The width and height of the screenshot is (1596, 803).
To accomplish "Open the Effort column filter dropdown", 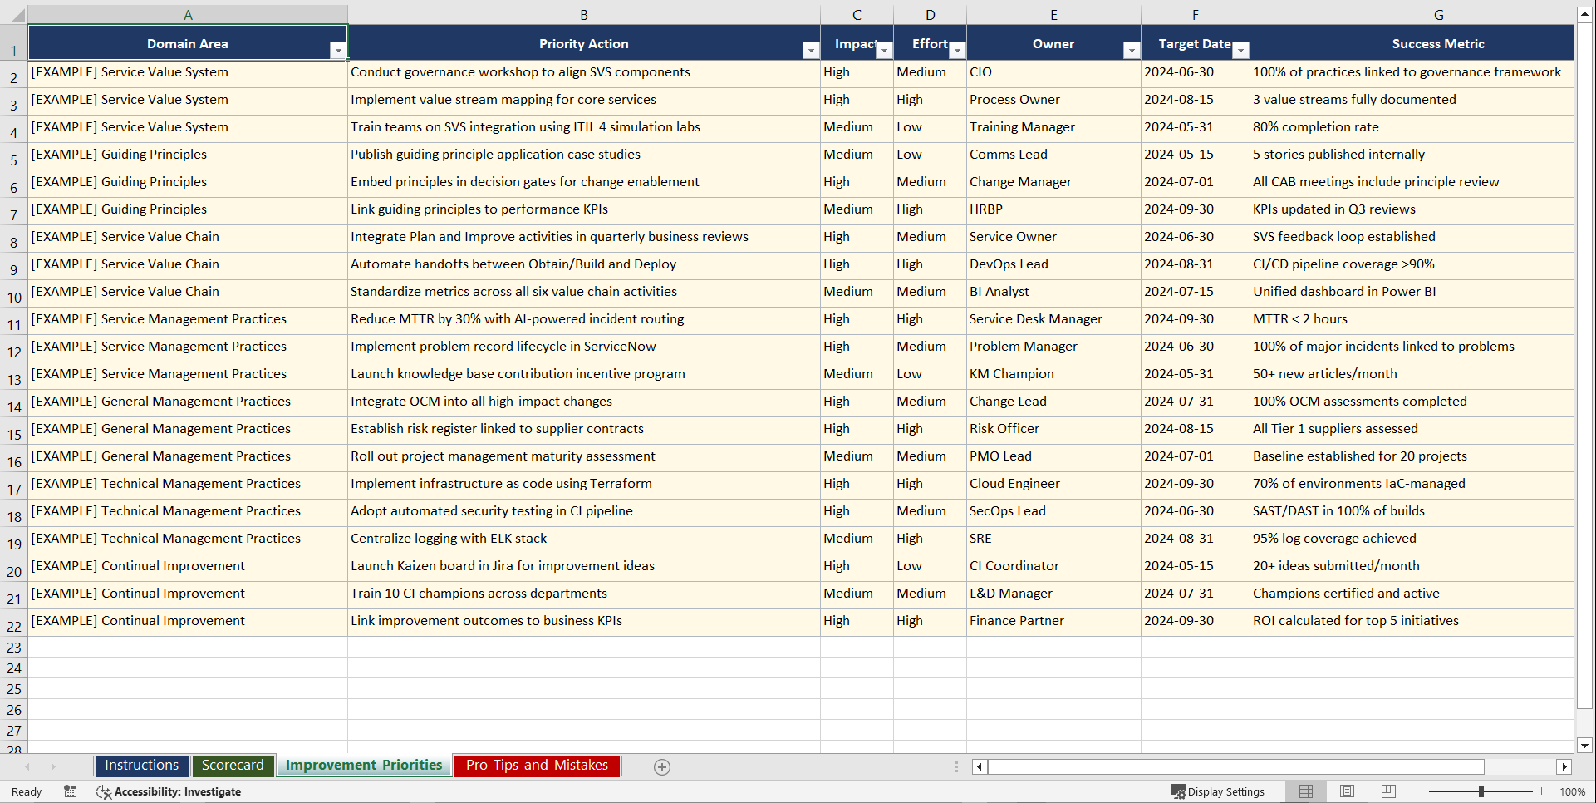I will tap(957, 50).
